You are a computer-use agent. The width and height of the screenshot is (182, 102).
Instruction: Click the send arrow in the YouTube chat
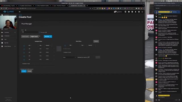[179, 100]
